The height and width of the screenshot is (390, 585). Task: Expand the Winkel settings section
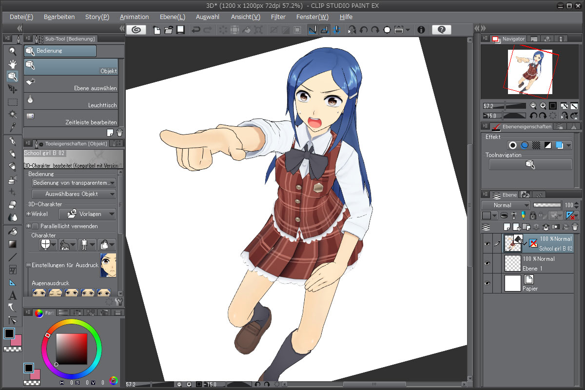click(x=29, y=214)
